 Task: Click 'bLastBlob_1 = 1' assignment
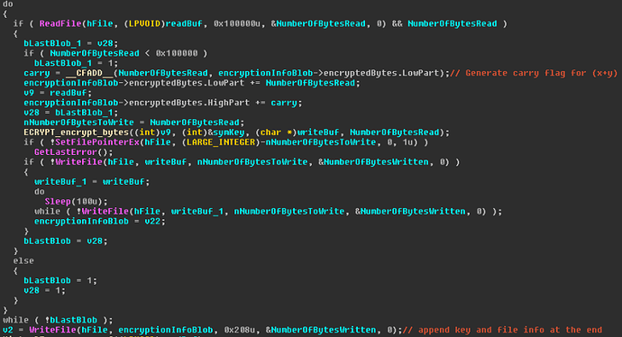(76, 63)
